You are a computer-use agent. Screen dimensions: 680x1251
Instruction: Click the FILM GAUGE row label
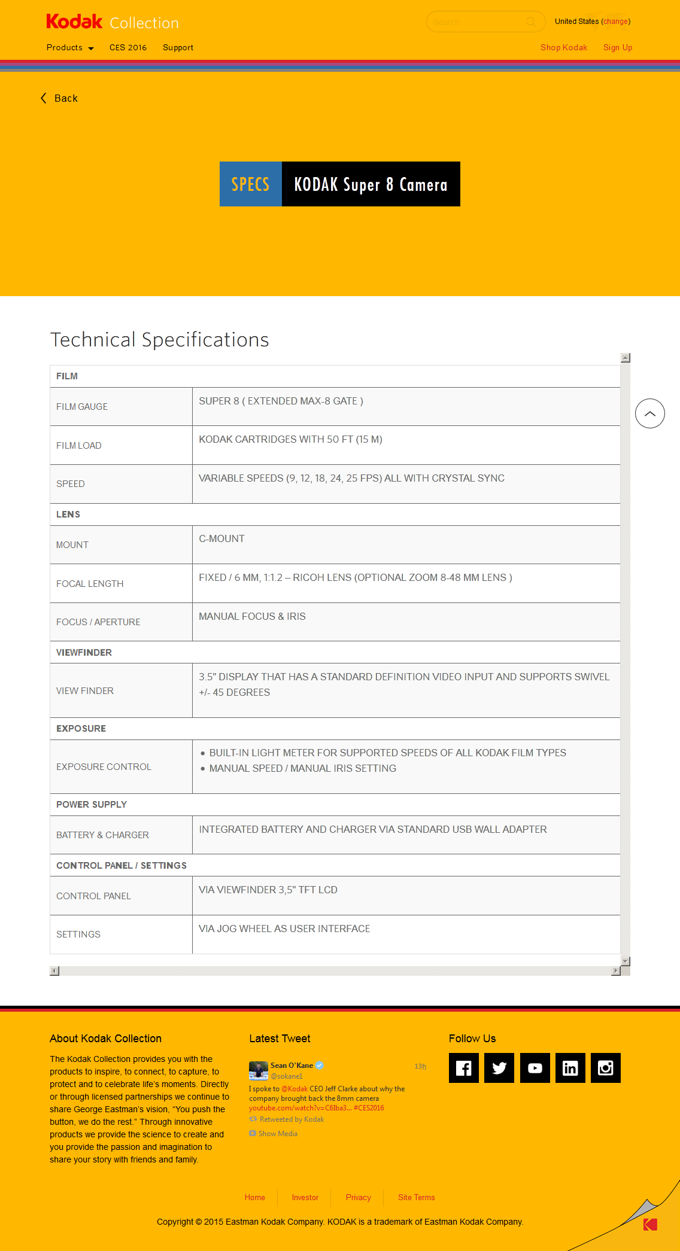tap(82, 407)
